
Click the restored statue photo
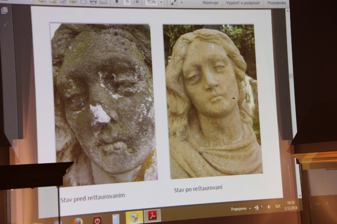tap(213, 102)
